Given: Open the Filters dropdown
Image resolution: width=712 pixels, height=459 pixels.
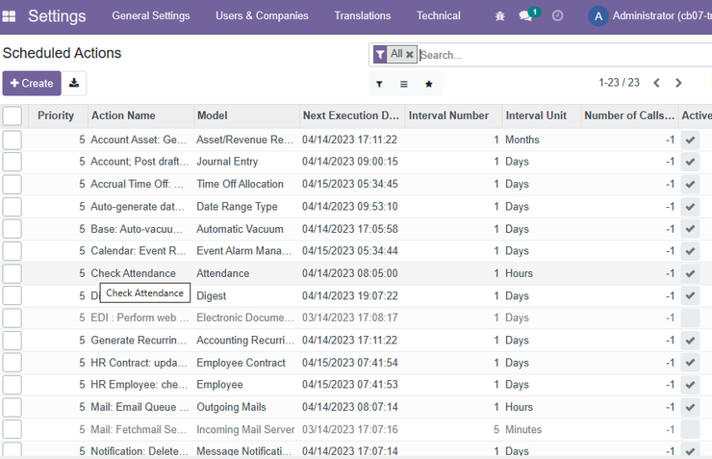Looking at the screenshot, I should pos(379,84).
